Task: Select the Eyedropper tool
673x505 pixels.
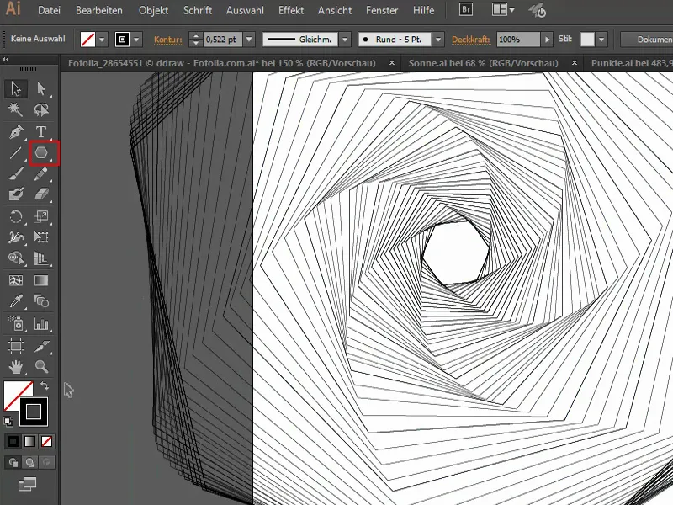Action: (x=14, y=301)
